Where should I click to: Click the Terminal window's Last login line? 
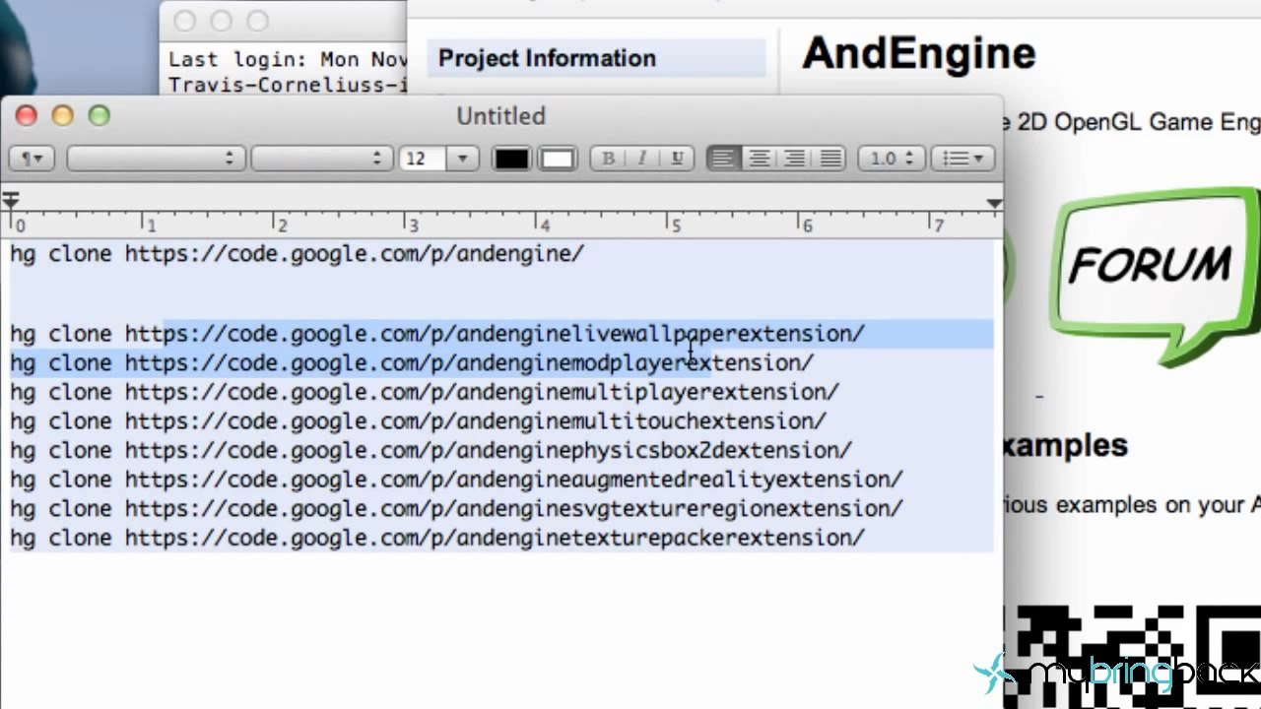pos(288,60)
